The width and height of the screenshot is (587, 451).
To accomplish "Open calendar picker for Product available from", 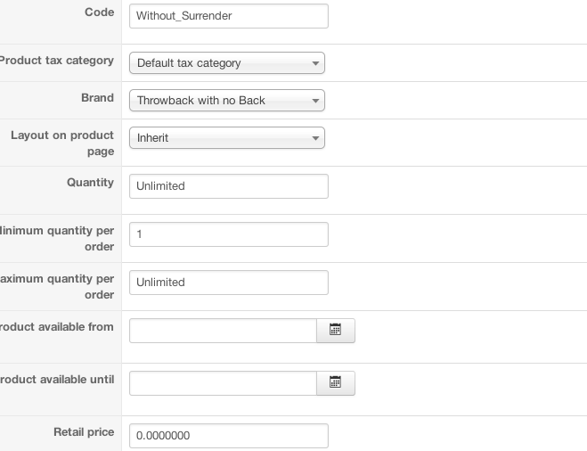I will pos(336,331).
